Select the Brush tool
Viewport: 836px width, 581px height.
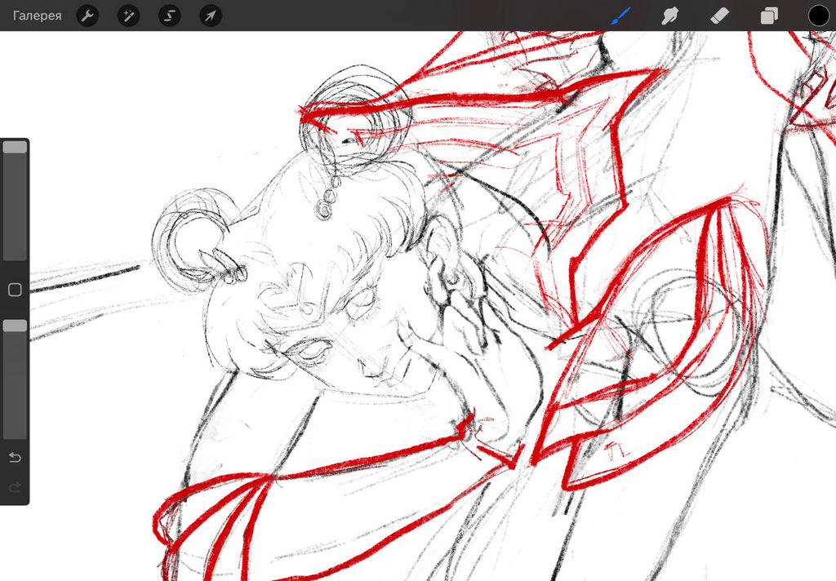pos(620,16)
